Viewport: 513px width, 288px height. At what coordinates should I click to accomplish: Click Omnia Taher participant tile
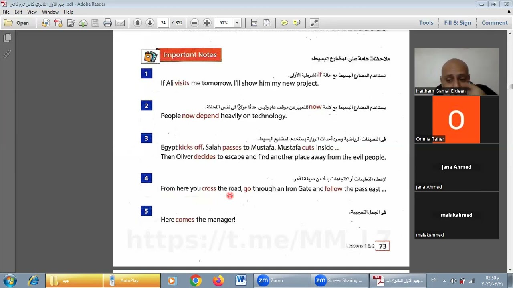coord(456,120)
